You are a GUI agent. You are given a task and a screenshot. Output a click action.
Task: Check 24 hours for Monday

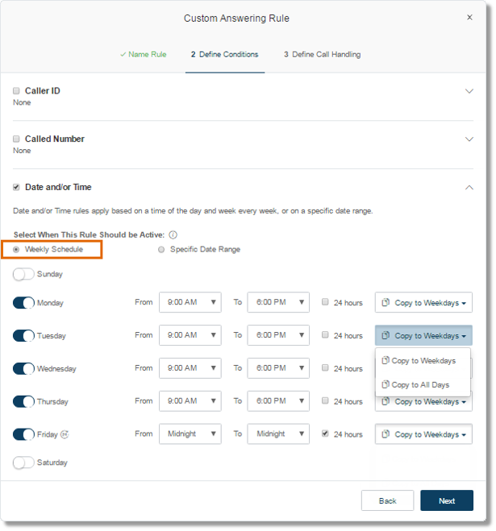(325, 301)
